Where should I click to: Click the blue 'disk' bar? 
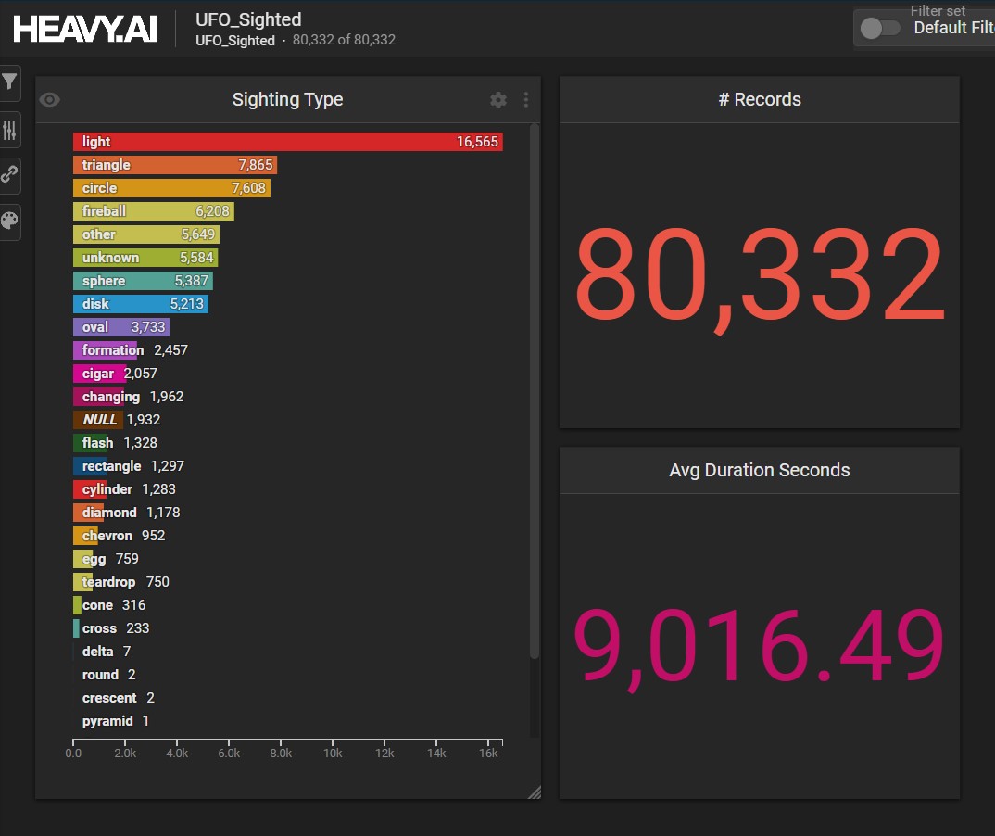tap(140, 304)
